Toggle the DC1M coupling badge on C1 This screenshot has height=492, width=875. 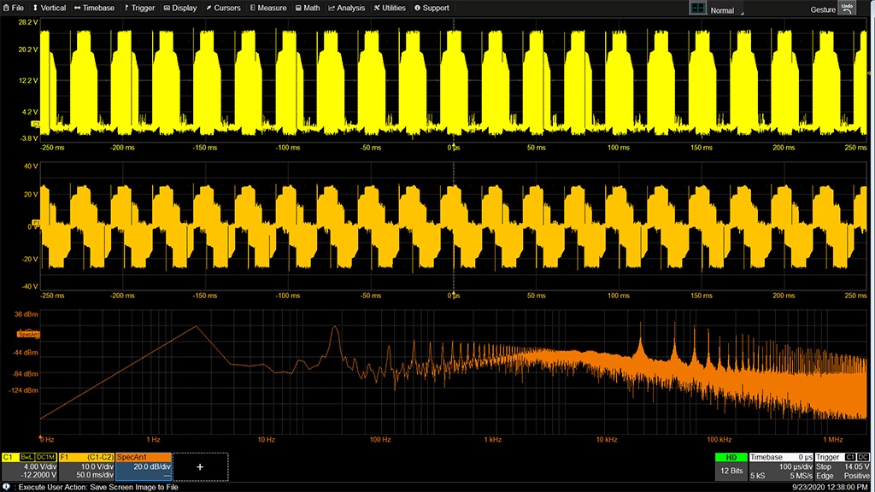[45, 458]
